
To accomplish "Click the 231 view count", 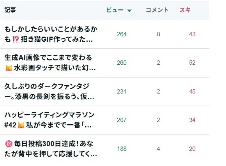I will coord(122,92).
